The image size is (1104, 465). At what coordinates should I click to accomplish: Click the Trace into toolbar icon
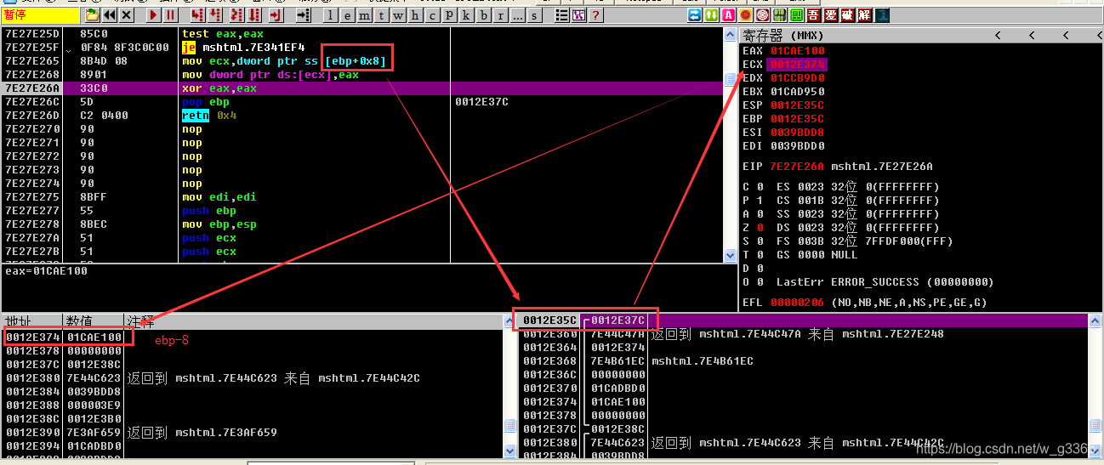coord(236,14)
